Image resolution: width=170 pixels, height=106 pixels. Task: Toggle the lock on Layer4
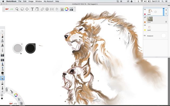click(166, 22)
